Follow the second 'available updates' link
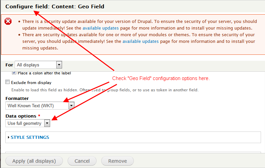This screenshot has width=265, height=168. (x=140, y=41)
